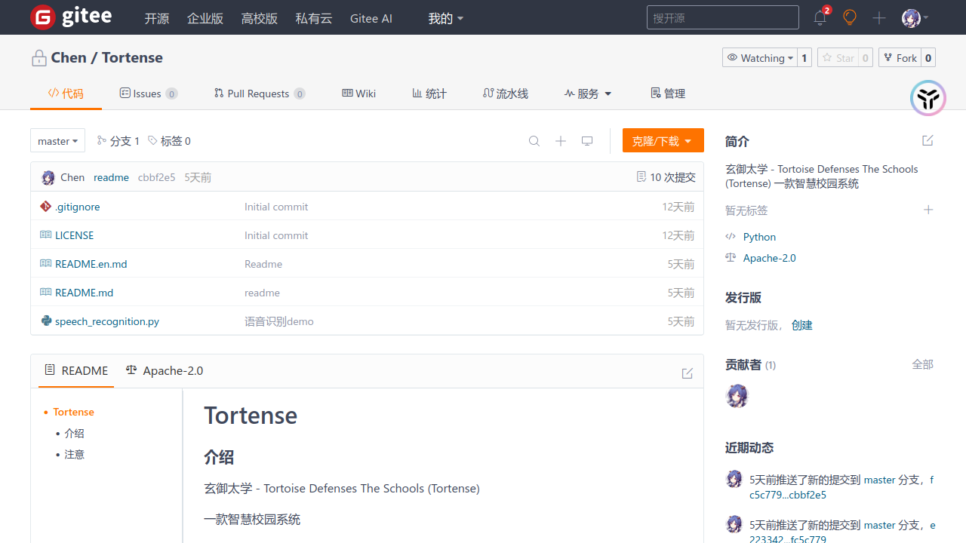Open the Web IDE monitor icon

(x=587, y=141)
